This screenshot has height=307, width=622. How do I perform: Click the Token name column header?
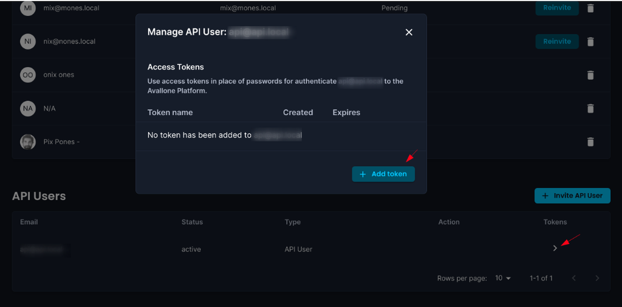(170, 113)
